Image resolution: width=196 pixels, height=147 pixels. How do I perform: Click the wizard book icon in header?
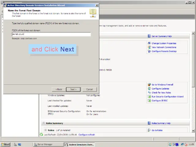coord(93,13)
